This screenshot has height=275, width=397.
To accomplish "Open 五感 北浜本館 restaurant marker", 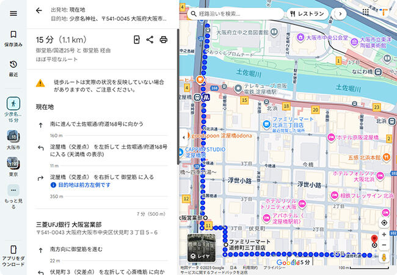I will [386, 157].
